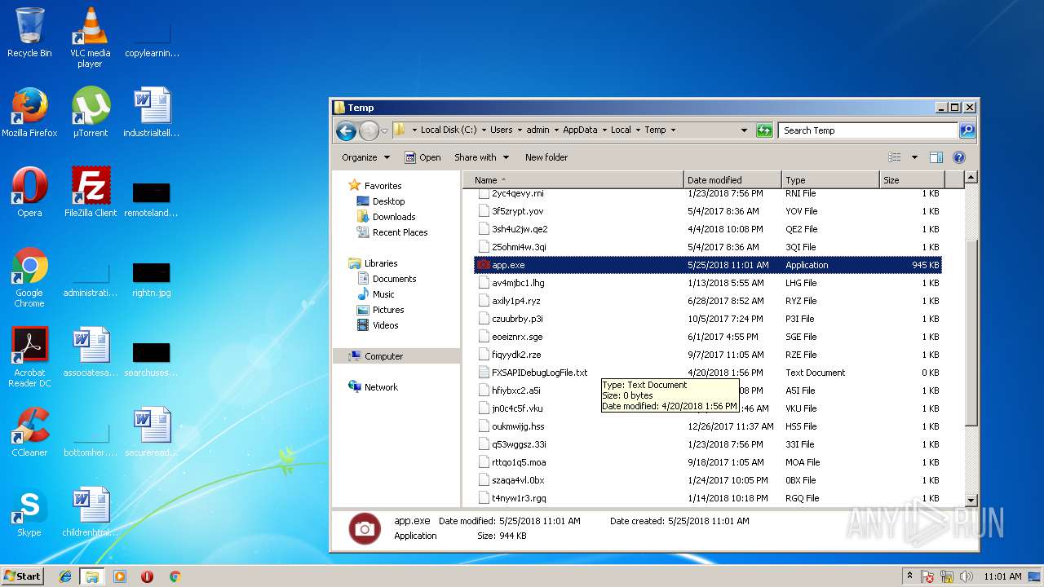Viewport: 1044px width, 587px height.
Task: Change your view icon in toolbar
Action: (x=895, y=157)
